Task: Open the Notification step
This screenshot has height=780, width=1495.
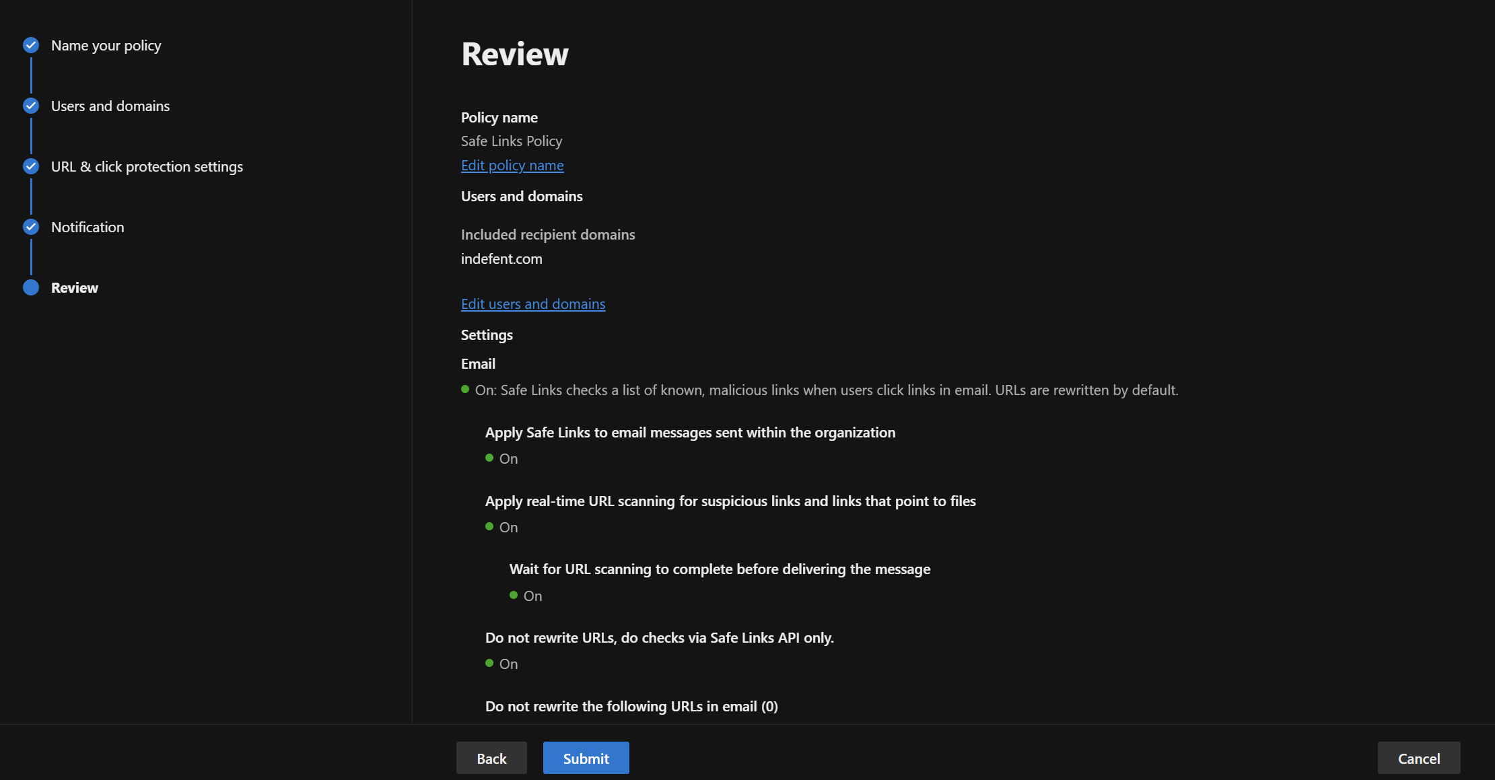Action: [88, 227]
